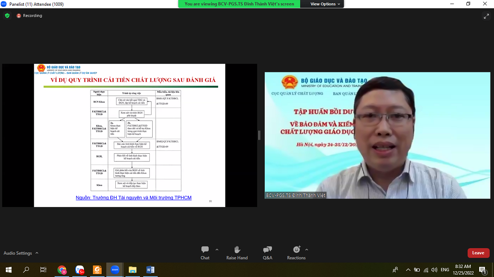Image resolution: width=494 pixels, height=277 pixels.
Task: Click the green screen sharing notification banner
Action: pos(239,4)
